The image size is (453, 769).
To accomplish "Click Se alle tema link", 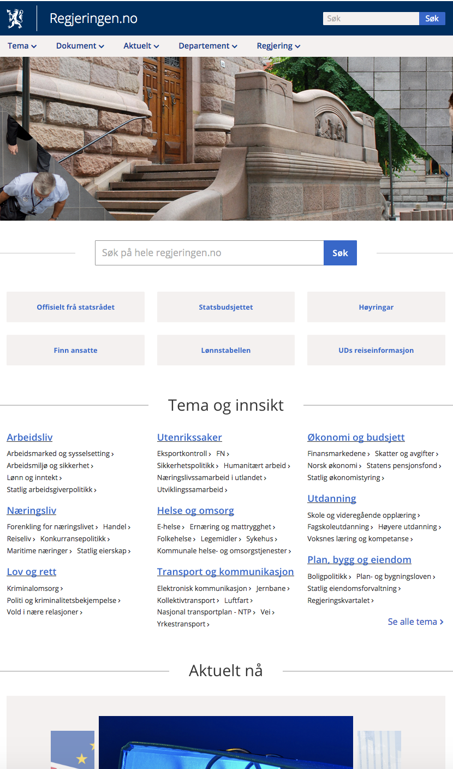I will pos(415,622).
